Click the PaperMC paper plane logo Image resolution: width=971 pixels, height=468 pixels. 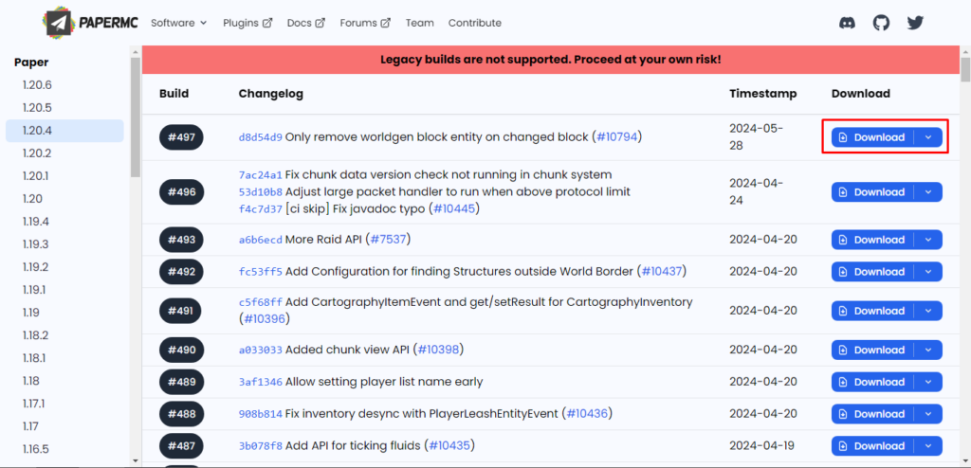(61, 23)
